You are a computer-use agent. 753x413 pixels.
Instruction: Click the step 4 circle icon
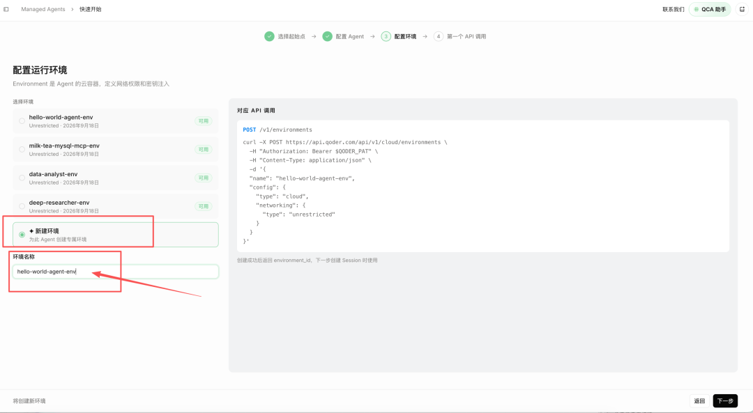439,36
